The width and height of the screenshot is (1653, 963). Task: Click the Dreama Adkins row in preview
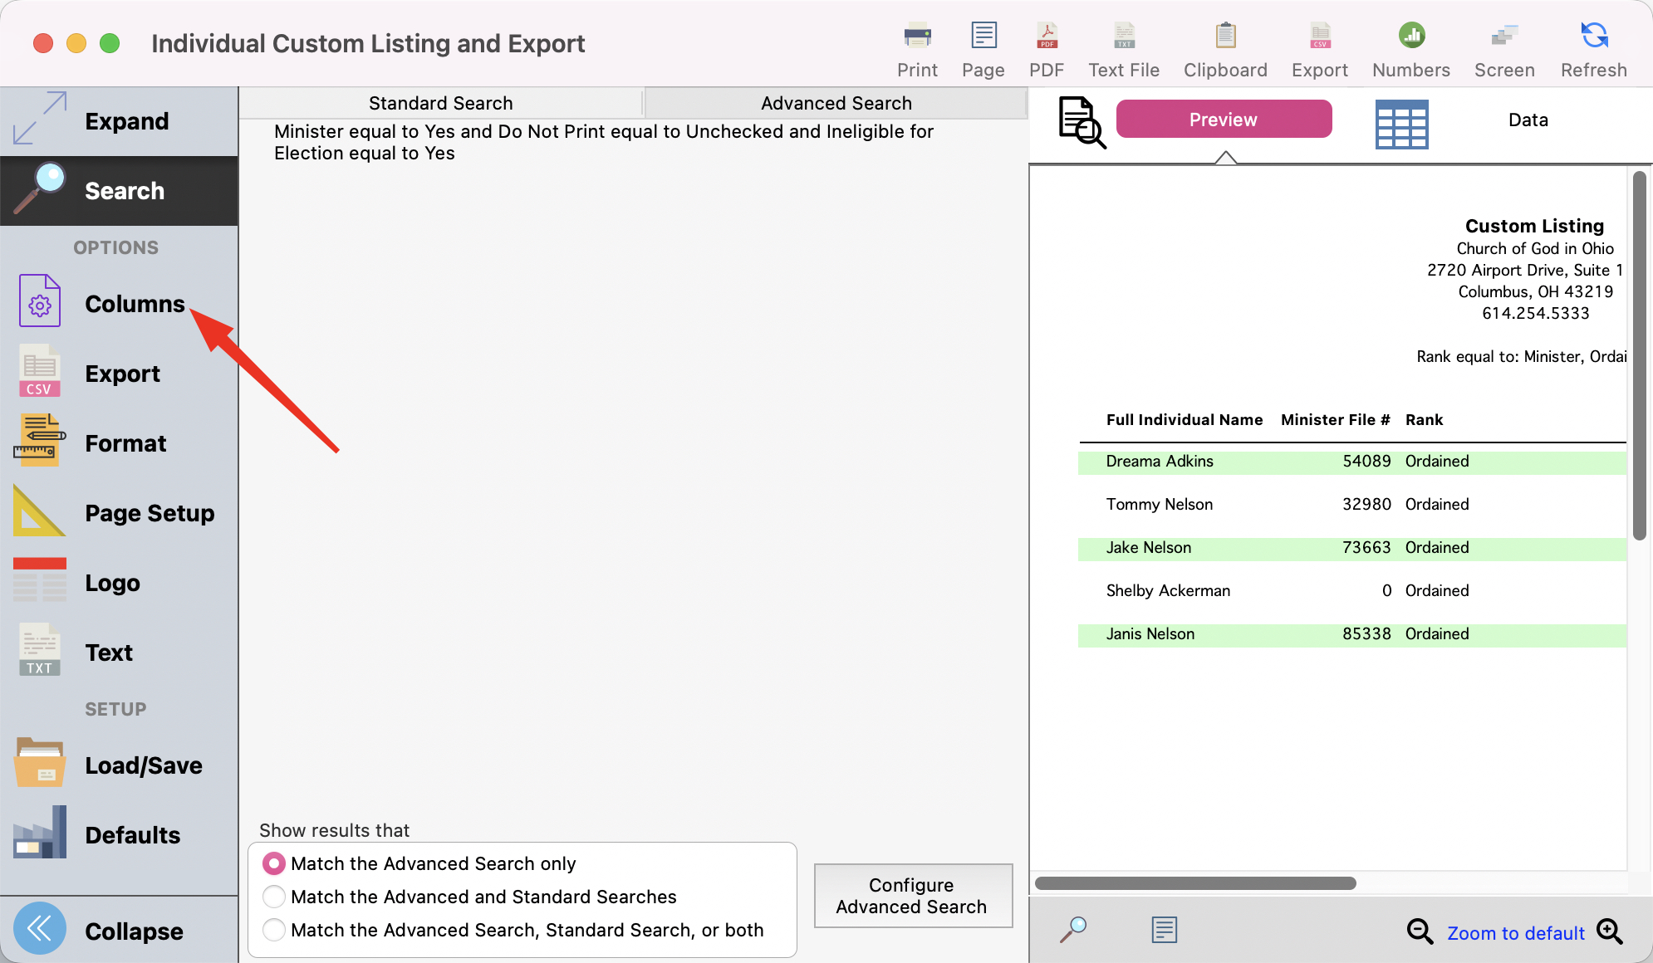pyautogui.click(x=1352, y=462)
